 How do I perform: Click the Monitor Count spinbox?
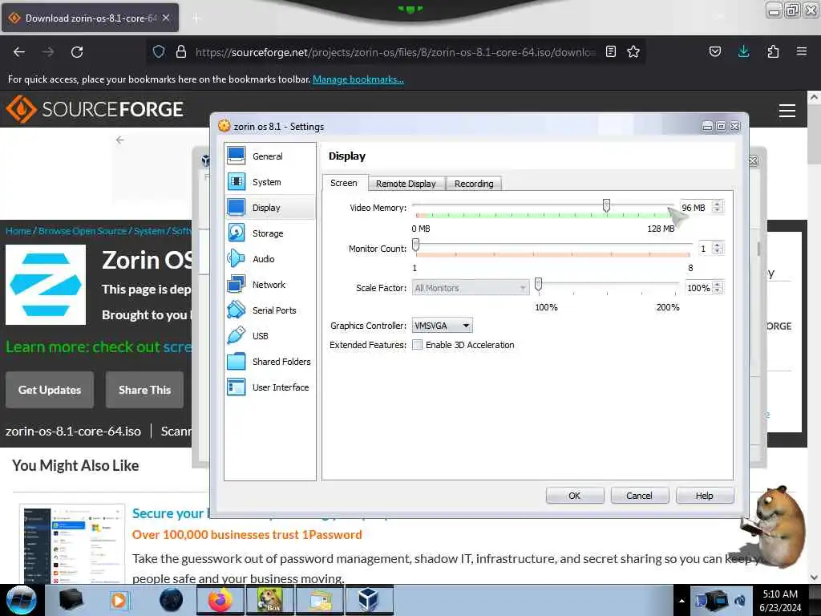[x=712, y=249]
